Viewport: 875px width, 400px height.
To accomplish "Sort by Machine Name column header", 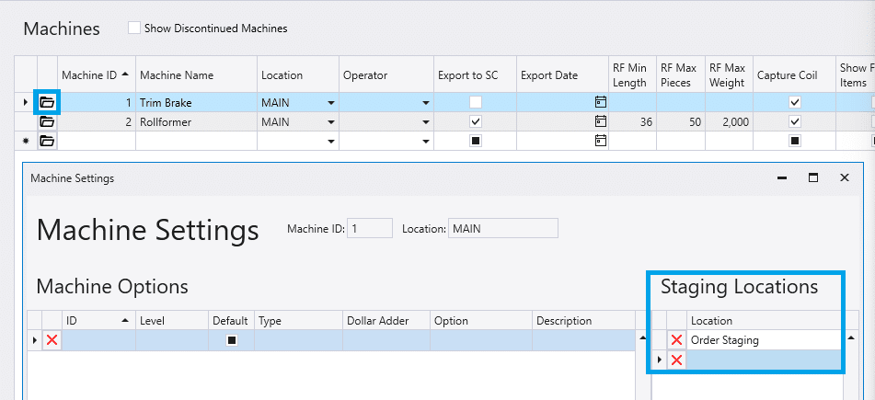I will pyautogui.click(x=195, y=75).
